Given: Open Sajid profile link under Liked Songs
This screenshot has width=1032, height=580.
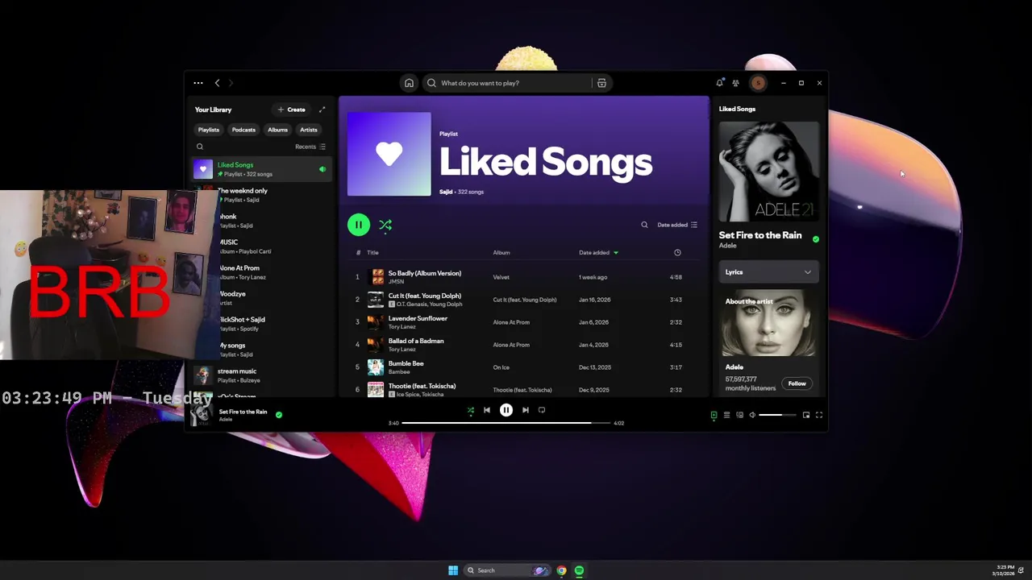Looking at the screenshot, I should pyautogui.click(x=445, y=192).
